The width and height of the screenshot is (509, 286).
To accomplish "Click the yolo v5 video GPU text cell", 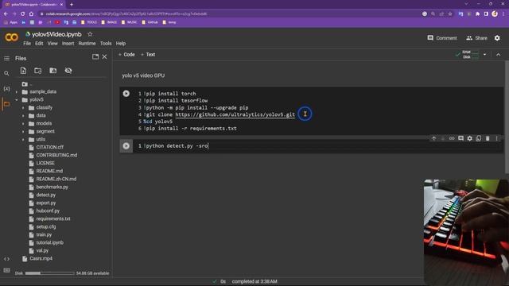I will [143, 75].
